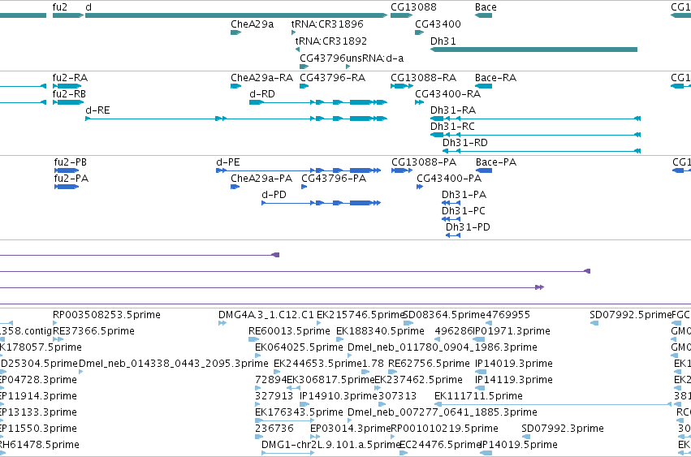Click IP01971.3prime EST label

point(512,331)
